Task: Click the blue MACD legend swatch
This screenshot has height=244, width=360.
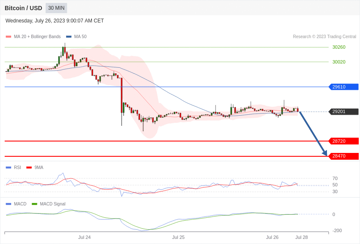Action: pos(8,204)
